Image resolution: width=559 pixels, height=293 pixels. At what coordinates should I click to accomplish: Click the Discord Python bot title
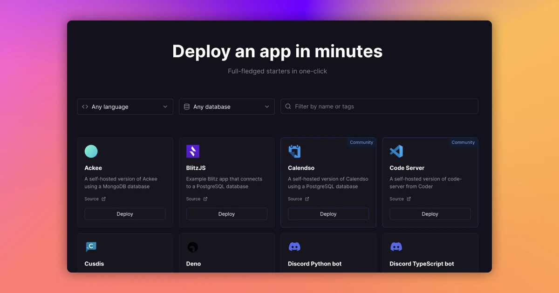[x=315, y=264]
